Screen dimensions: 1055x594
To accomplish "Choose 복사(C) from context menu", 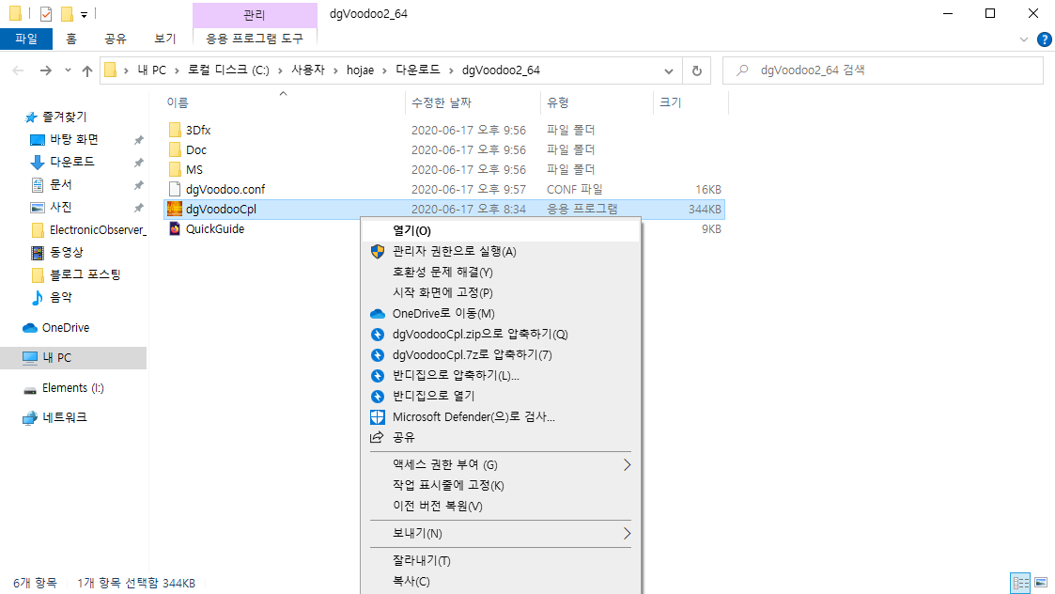I will [x=501, y=581].
